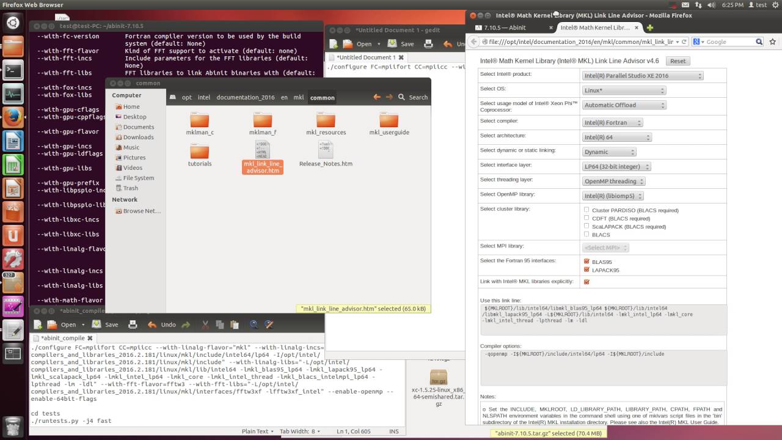Screen dimensions: 782x440
Task: Open the Intel(R) (libiomp5) OpenMP library dropdown
Action: click(613, 196)
